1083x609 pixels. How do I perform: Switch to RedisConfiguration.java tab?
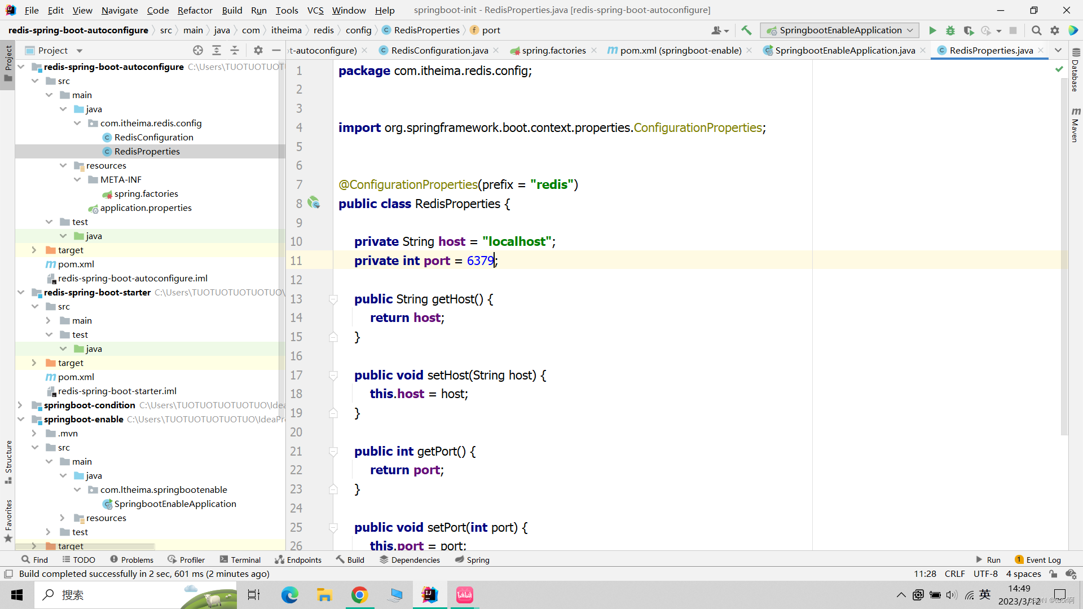(x=439, y=50)
